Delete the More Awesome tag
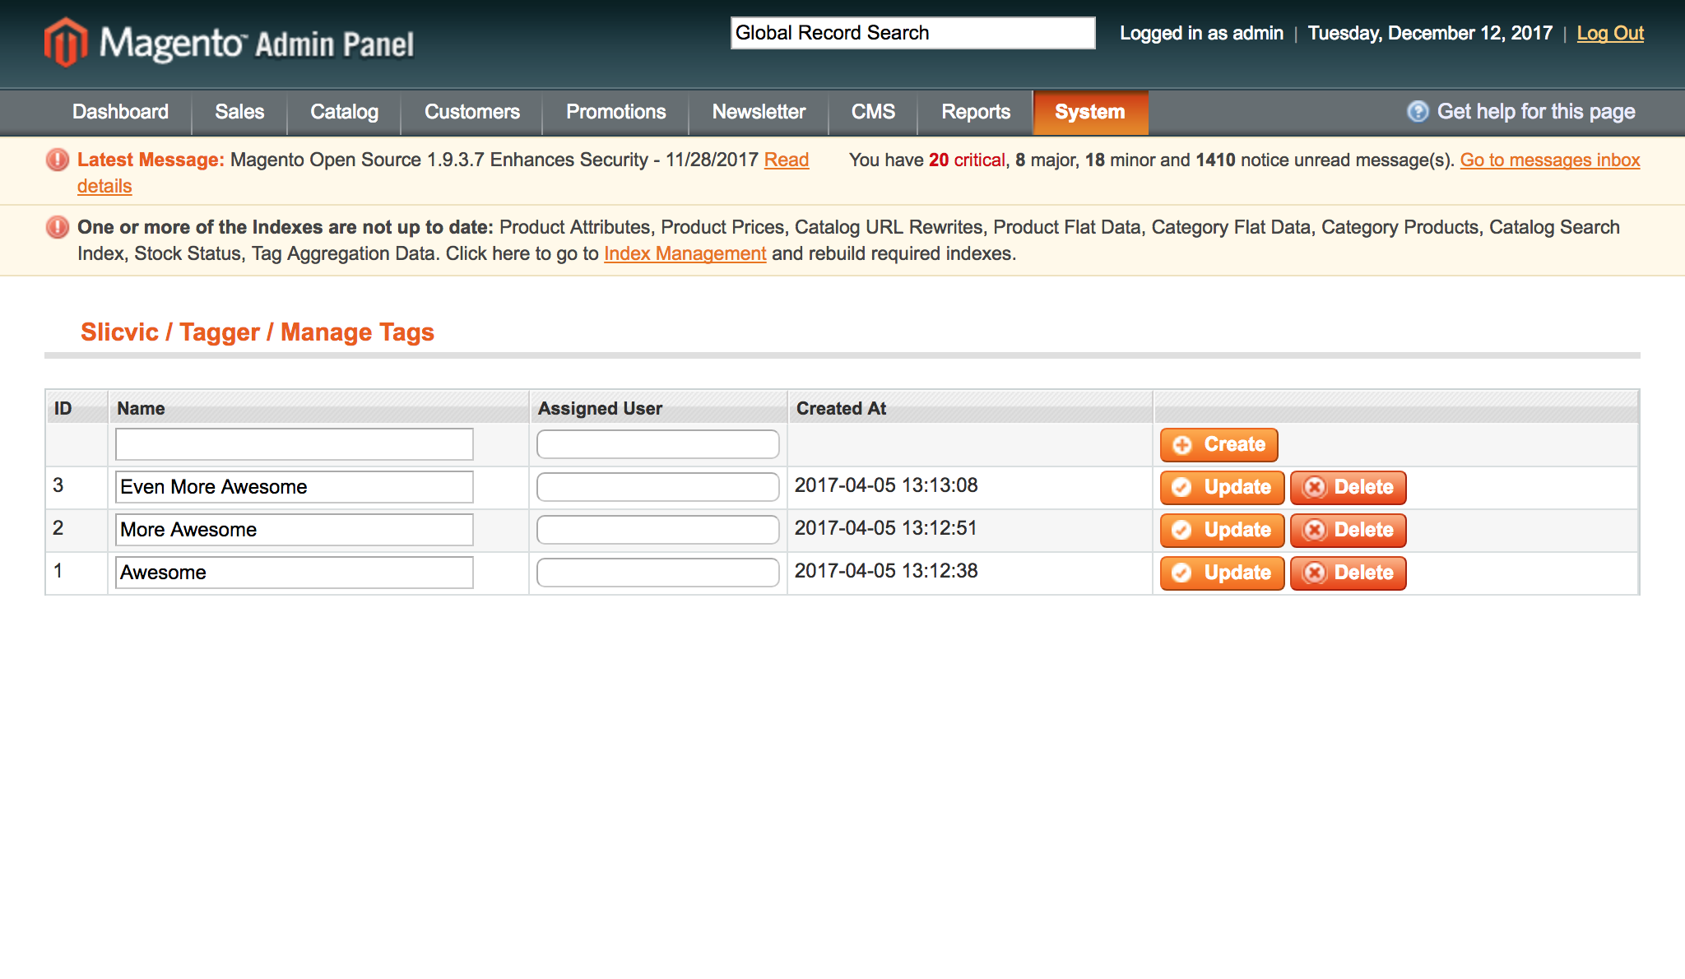Screen dimensions: 1685x979 (1348, 531)
